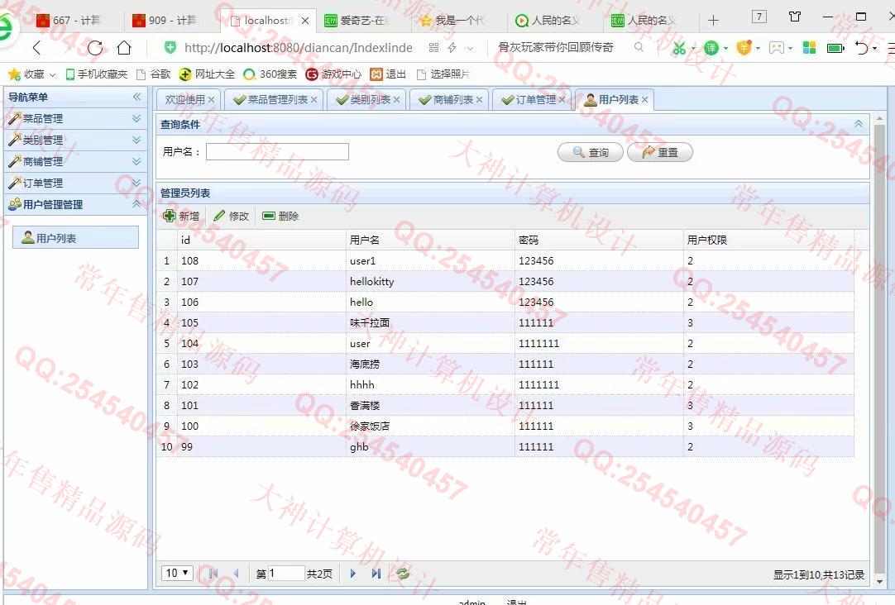Close the 用户列表 tab

tap(644, 100)
